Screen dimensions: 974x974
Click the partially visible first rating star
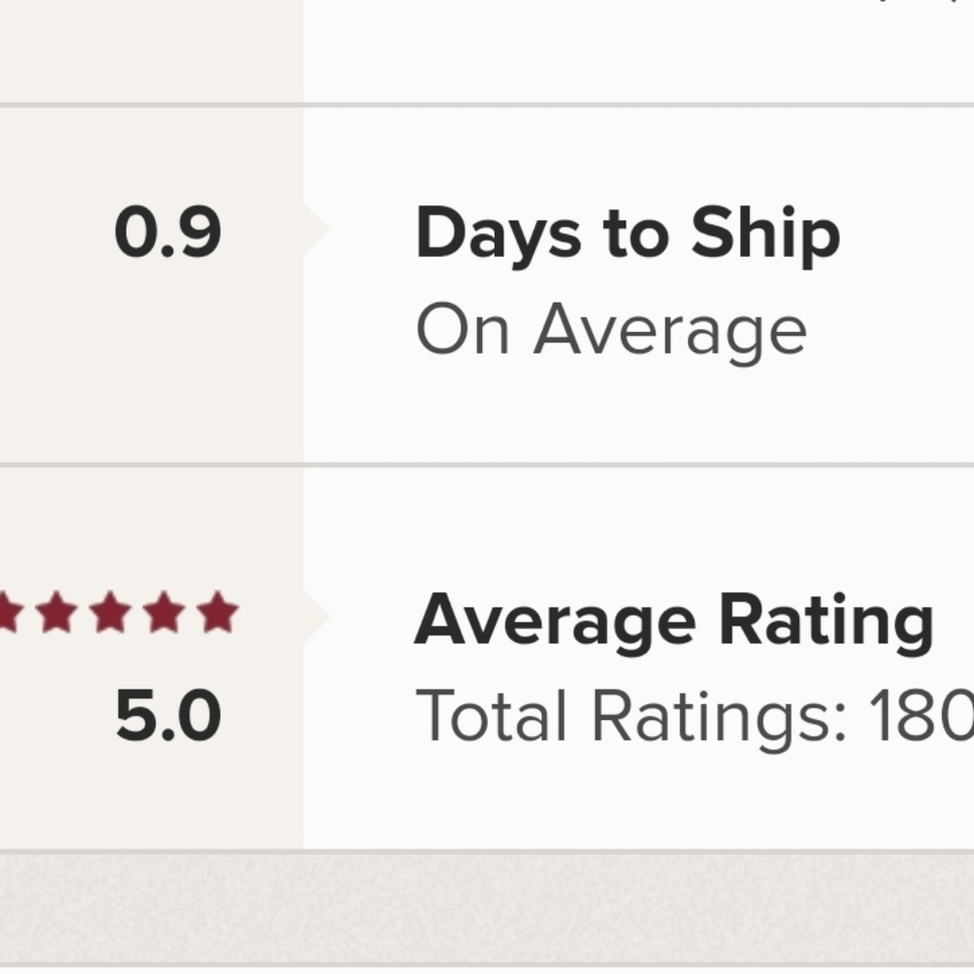(x=11, y=612)
